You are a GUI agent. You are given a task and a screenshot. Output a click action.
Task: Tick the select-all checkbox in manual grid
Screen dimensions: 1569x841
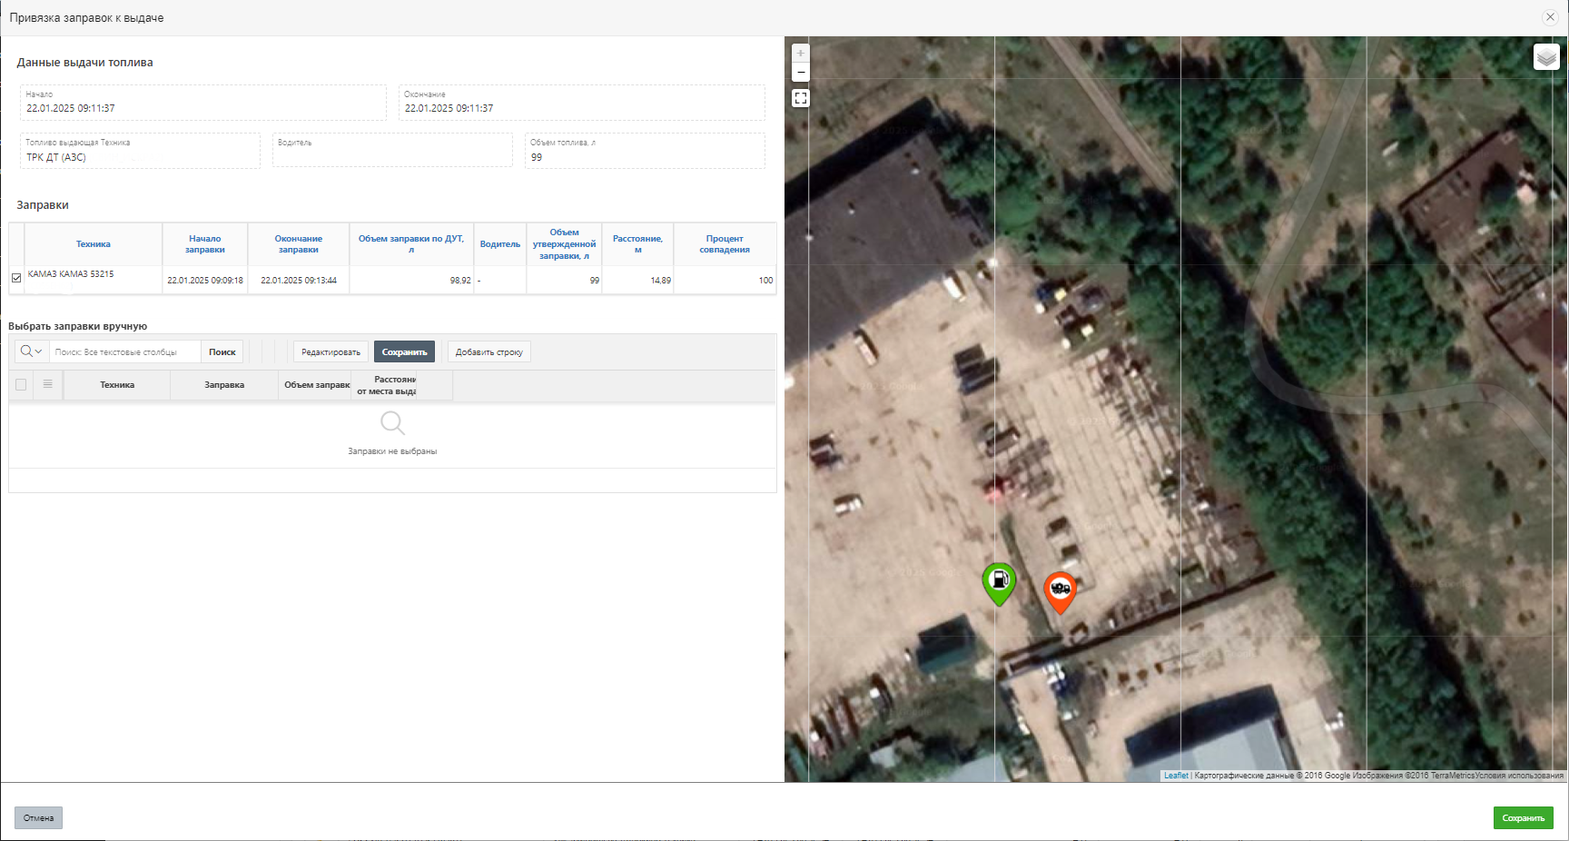[x=21, y=384]
